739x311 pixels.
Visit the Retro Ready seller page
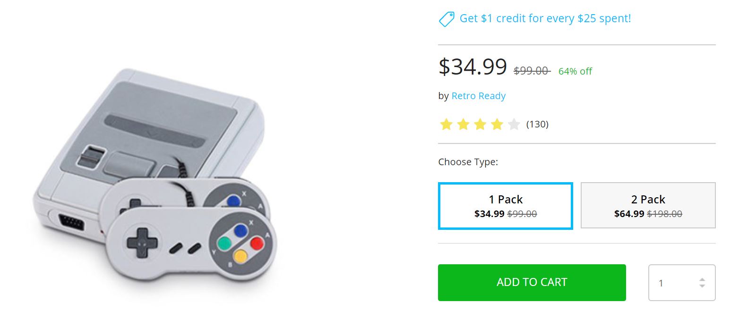point(478,96)
